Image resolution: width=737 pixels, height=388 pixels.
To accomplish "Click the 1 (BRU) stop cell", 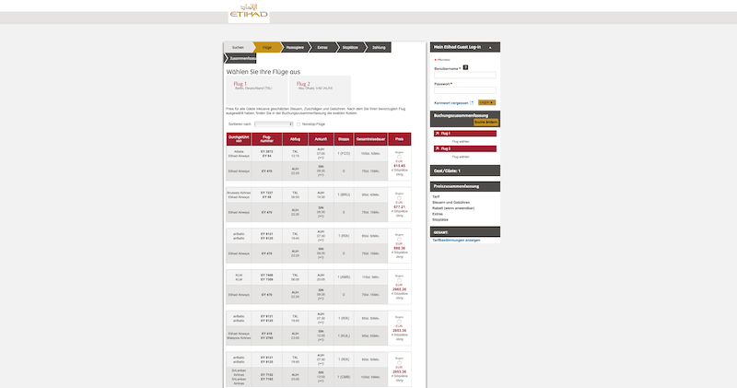I will point(344,195).
